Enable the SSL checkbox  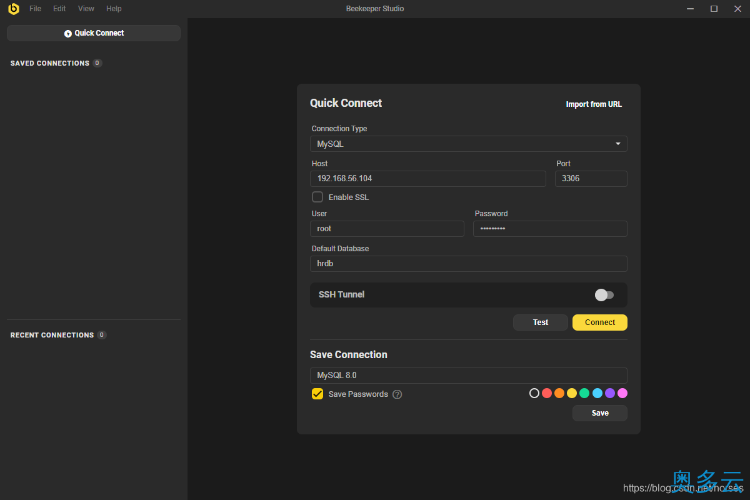317,197
